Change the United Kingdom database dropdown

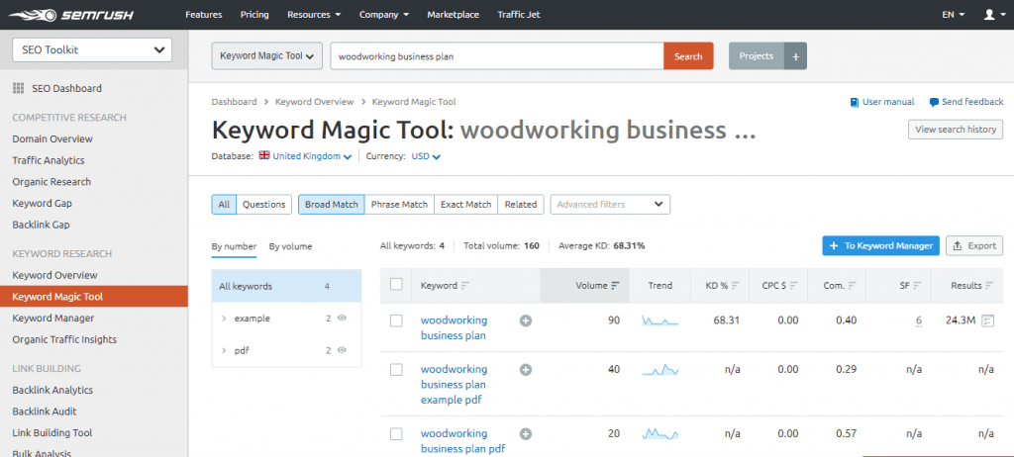point(312,156)
